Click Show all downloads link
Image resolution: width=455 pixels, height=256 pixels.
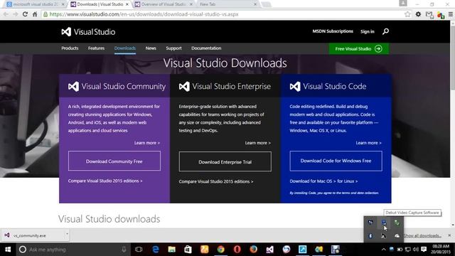[422, 235]
